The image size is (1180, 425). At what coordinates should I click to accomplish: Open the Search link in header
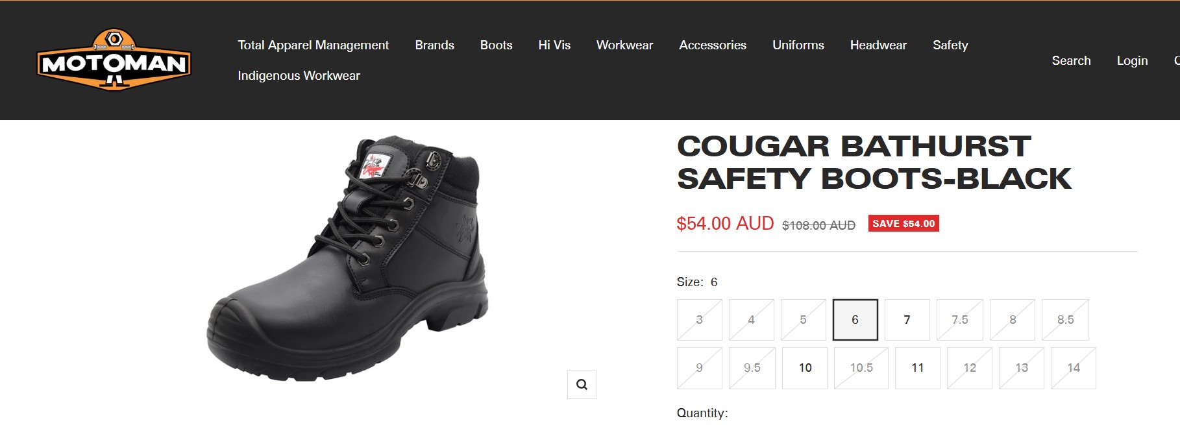click(1071, 60)
